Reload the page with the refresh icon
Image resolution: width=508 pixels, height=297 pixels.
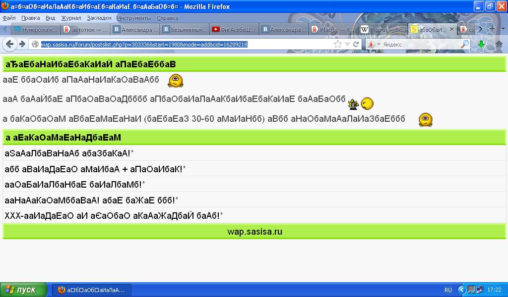click(356, 44)
